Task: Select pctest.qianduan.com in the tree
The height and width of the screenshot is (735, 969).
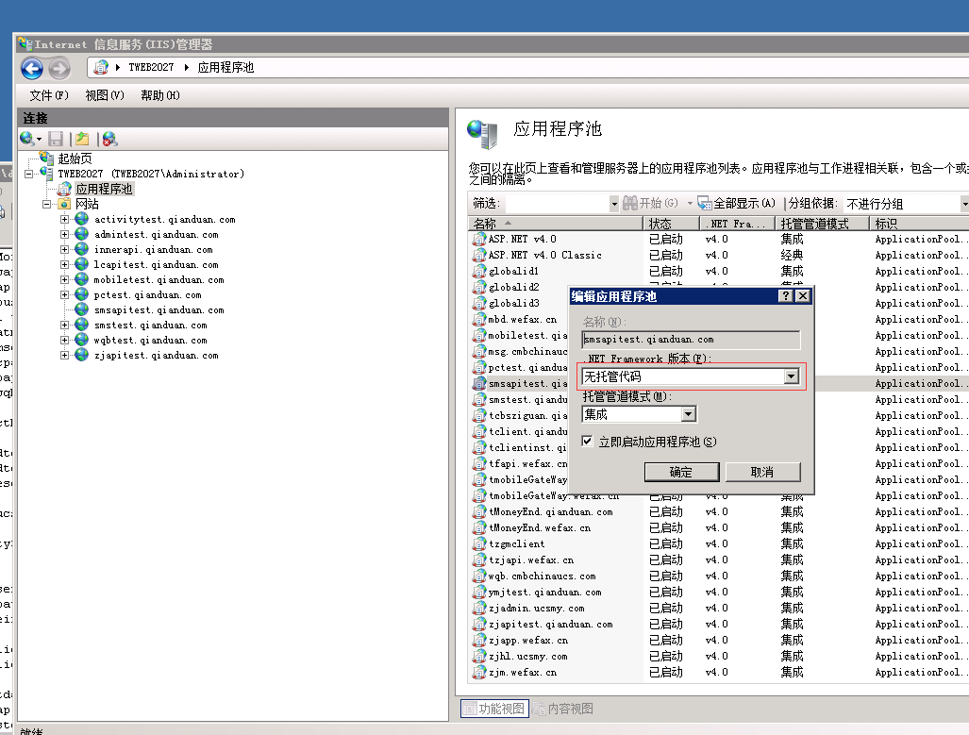Action: point(147,295)
